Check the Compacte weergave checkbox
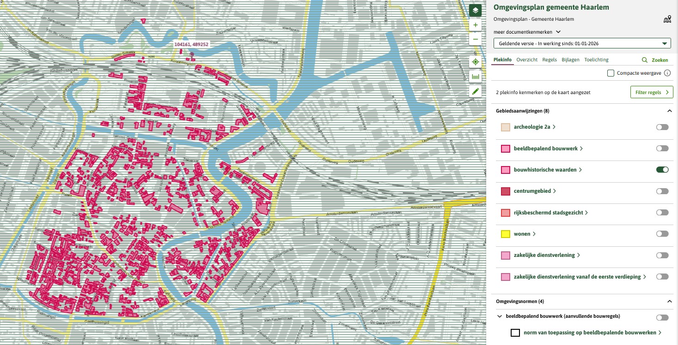Screen dimensions: 678x345 click(611, 72)
